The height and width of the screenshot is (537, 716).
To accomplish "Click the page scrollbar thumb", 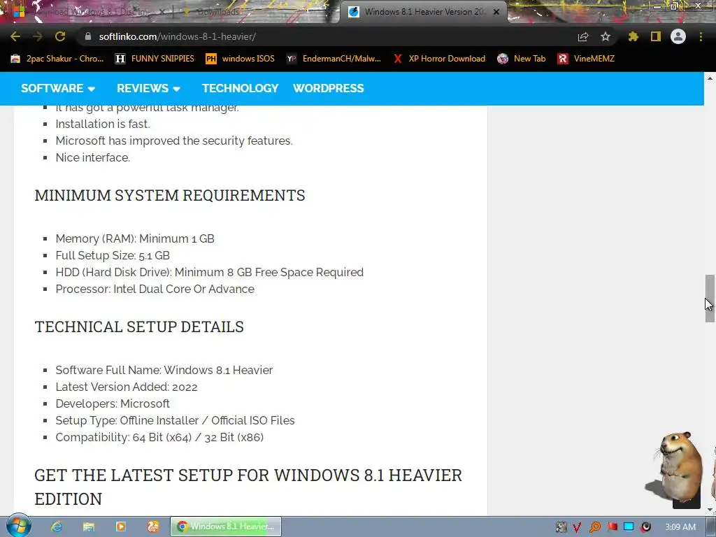I will tap(710, 299).
